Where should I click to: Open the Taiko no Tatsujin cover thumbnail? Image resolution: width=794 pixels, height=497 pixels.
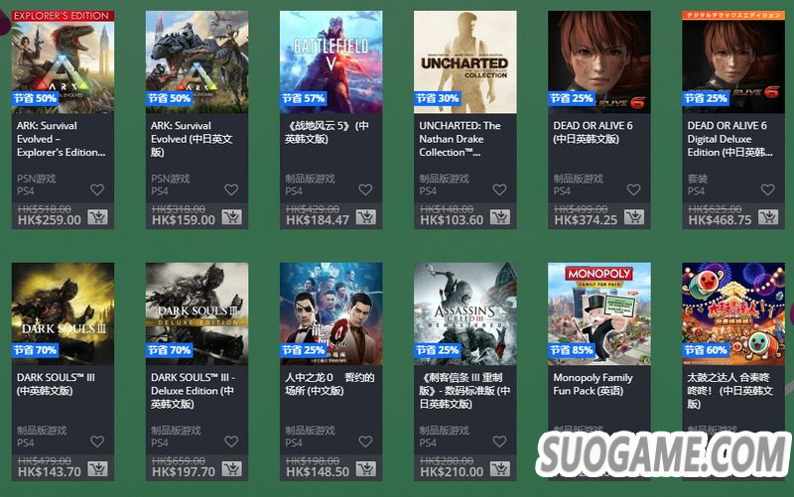click(733, 313)
